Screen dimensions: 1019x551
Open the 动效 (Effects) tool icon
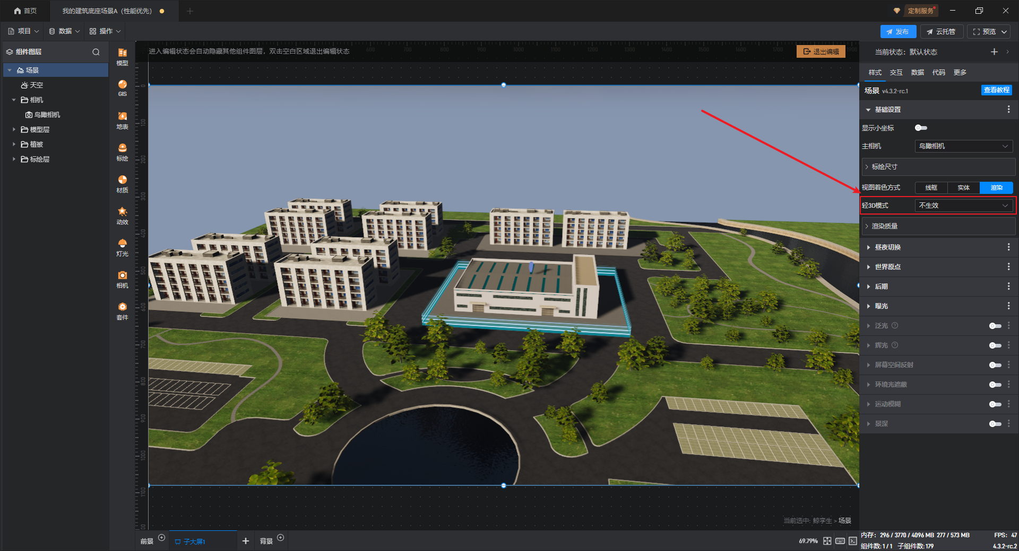click(x=122, y=215)
